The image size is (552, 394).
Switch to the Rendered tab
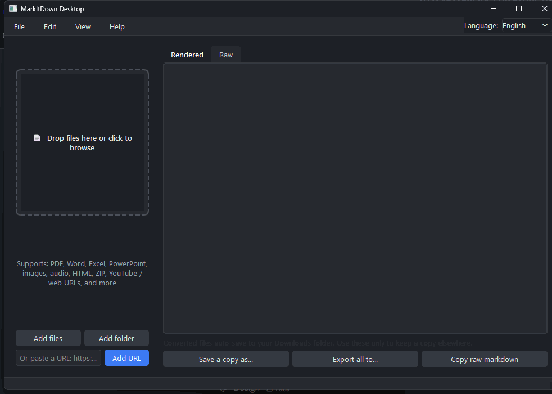point(187,55)
